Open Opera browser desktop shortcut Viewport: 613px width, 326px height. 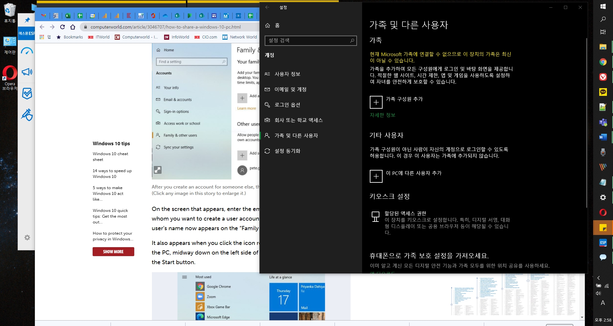[x=10, y=78]
